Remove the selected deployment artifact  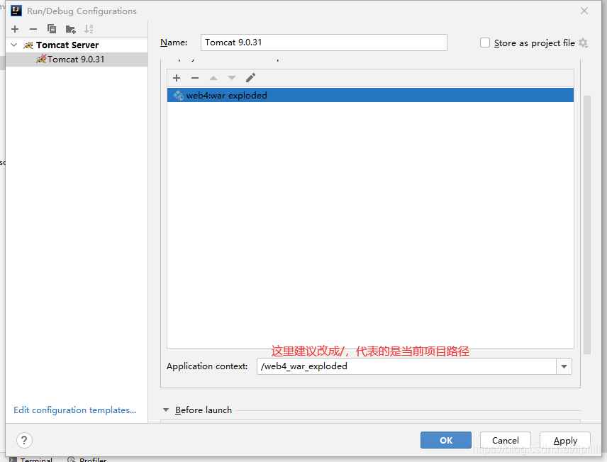(x=195, y=78)
